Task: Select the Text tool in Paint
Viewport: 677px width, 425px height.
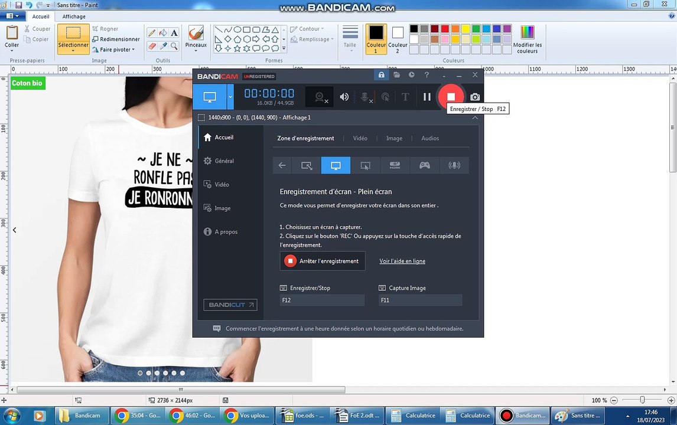Action: pyautogui.click(x=174, y=33)
